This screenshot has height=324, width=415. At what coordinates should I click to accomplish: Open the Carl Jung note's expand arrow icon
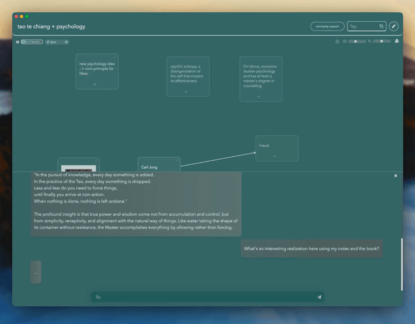click(176, 160)
